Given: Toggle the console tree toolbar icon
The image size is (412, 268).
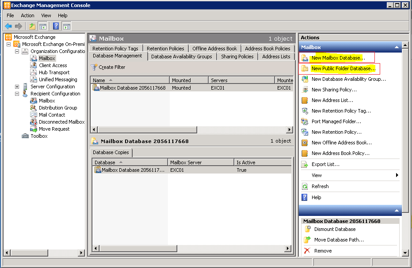Looking at the screenshot, I should 42,26.
